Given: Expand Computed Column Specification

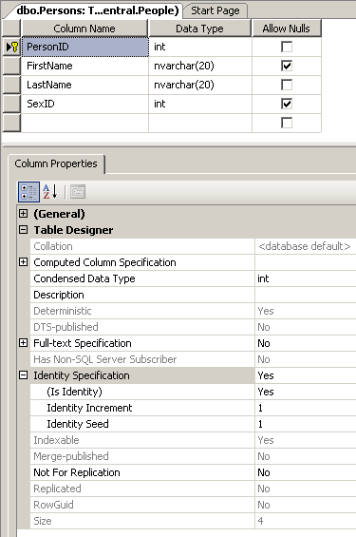Looking at the screenshot, I should coord(23,262).
